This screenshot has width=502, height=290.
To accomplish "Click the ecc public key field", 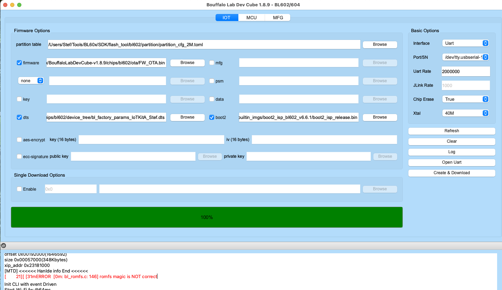I will pos(133,156).
